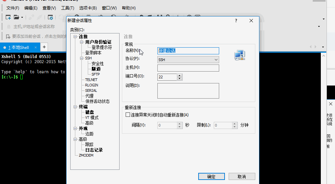Viewport: 335px width, 184px height.
Task: Select 日志记录 in the category tree
Action: (94, 150)
